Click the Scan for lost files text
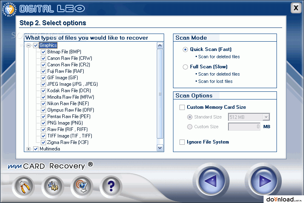Screen dimensions: 304x203 (x=215, y=81)
